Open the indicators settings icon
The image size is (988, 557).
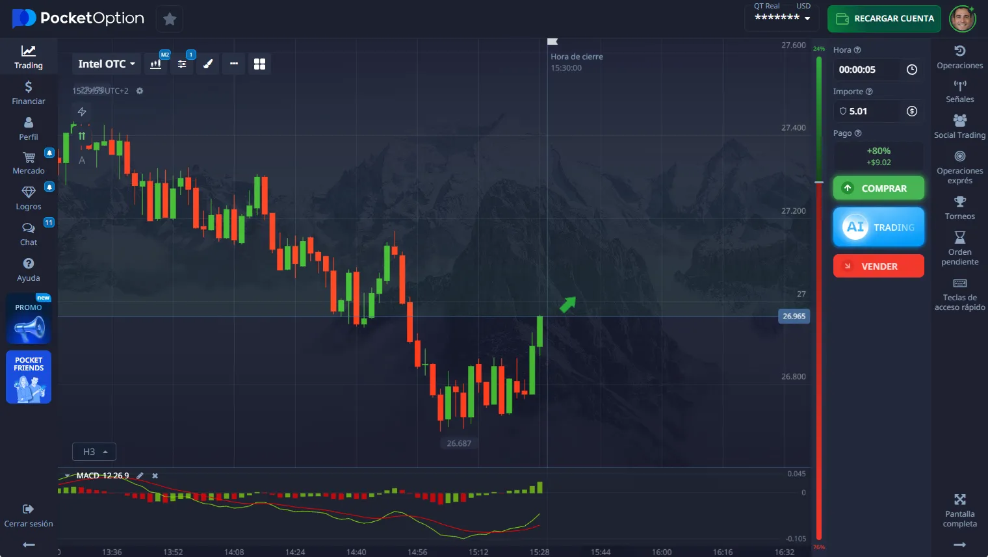click(182, 64)
